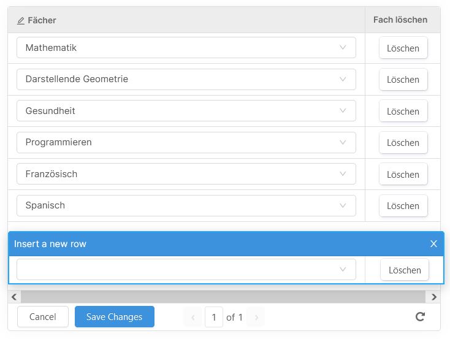This screenshot has height=339, width=450.
Task: Click the right arrow of horizontal scrollbar
Action: (x=434, y=297)
